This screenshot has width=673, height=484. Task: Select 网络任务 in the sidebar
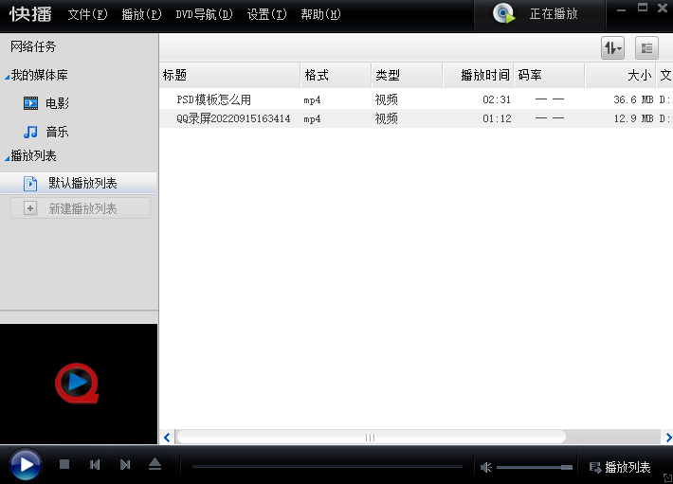33,46
